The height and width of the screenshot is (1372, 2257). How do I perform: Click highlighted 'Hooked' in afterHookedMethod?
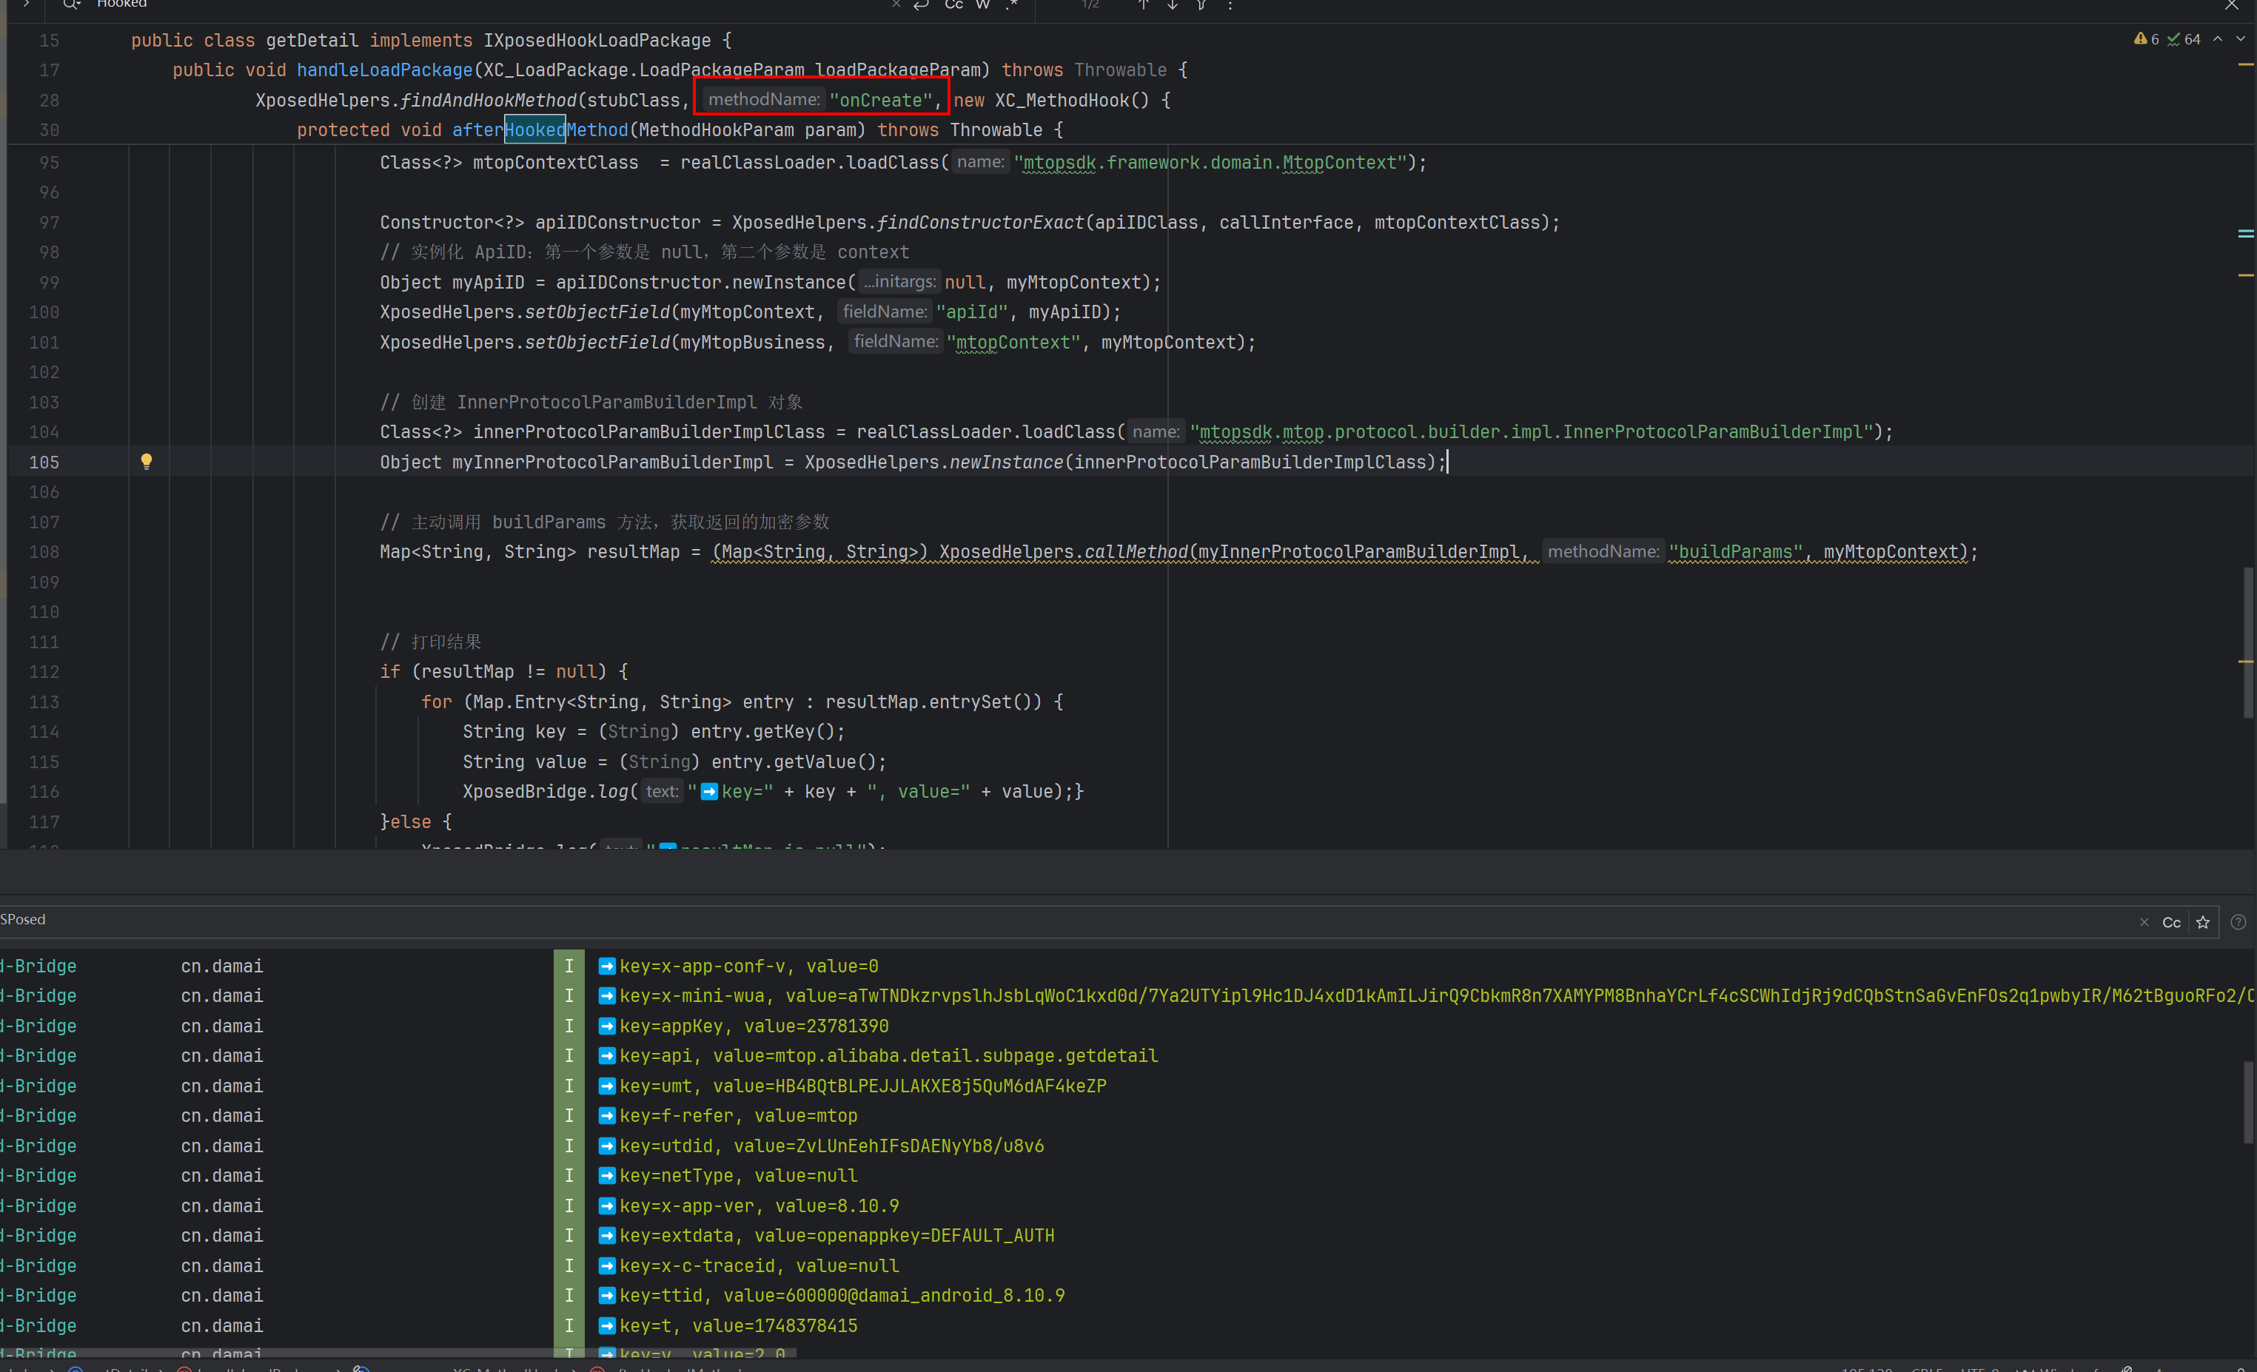point(535,130)
